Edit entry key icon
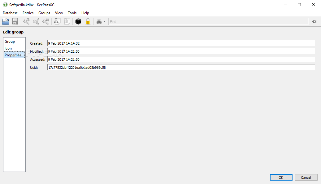This screenshot has width=321, height=184. [36, 21]
